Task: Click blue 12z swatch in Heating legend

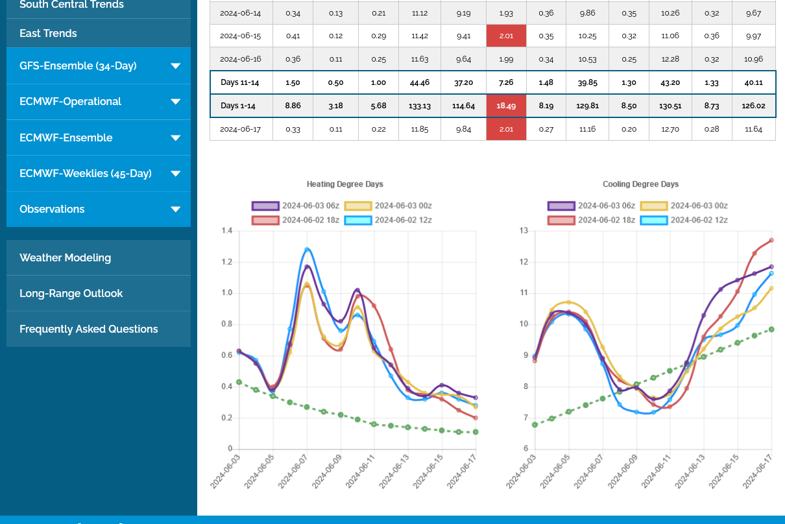Action: click(357, 220)
